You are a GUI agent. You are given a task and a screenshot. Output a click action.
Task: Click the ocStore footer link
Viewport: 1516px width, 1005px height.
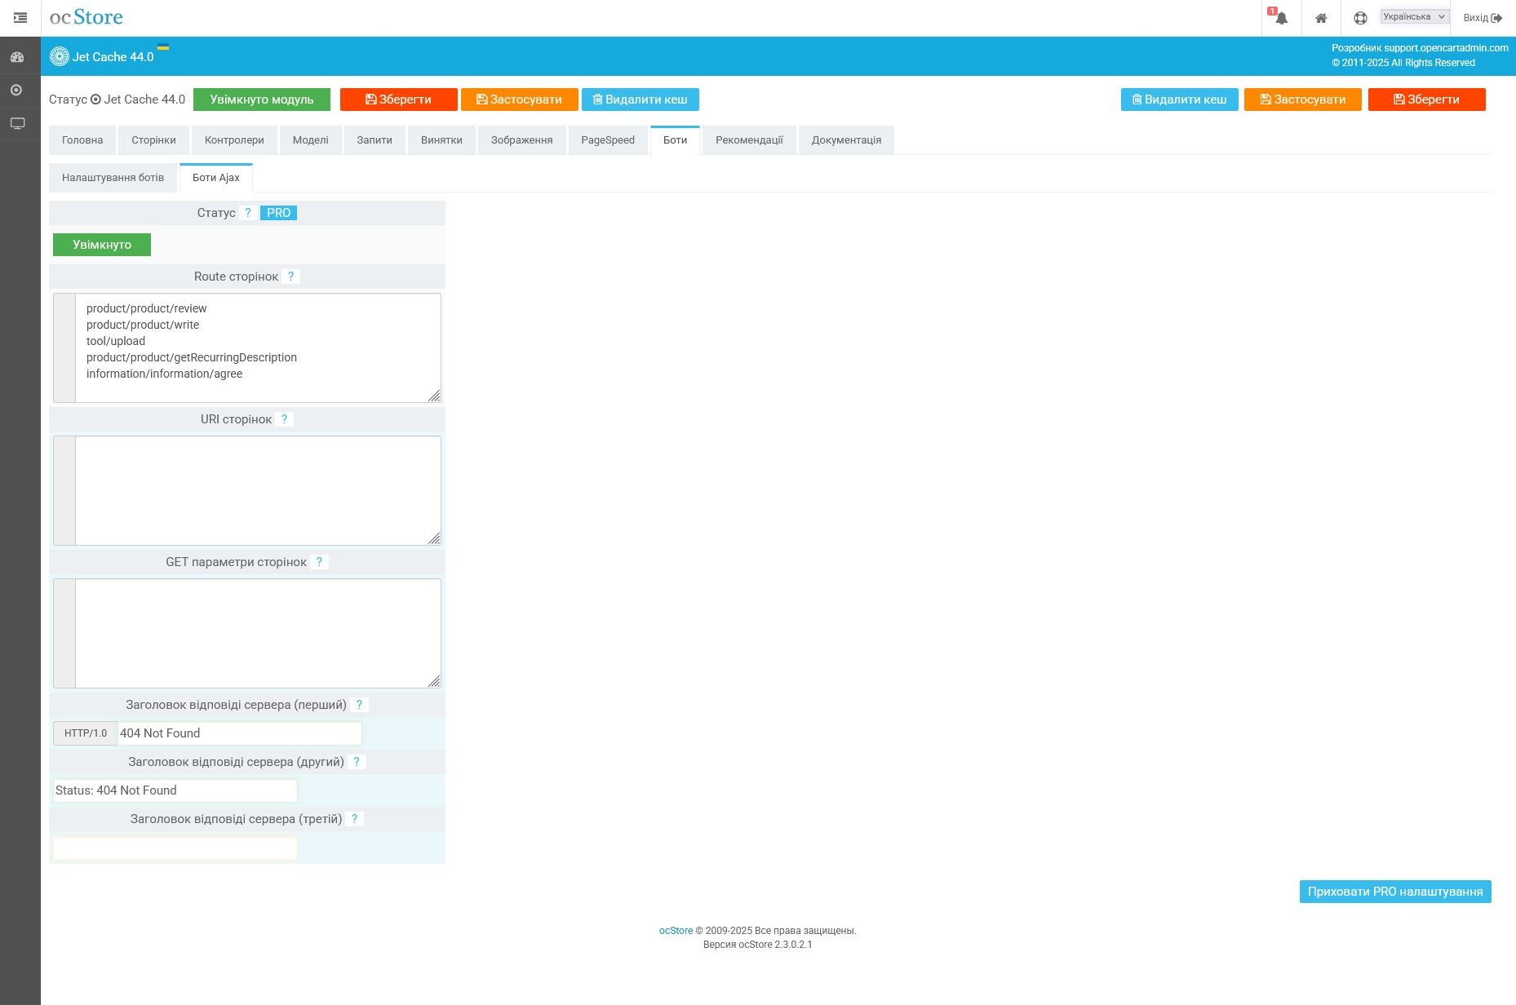tap(676, 931)
